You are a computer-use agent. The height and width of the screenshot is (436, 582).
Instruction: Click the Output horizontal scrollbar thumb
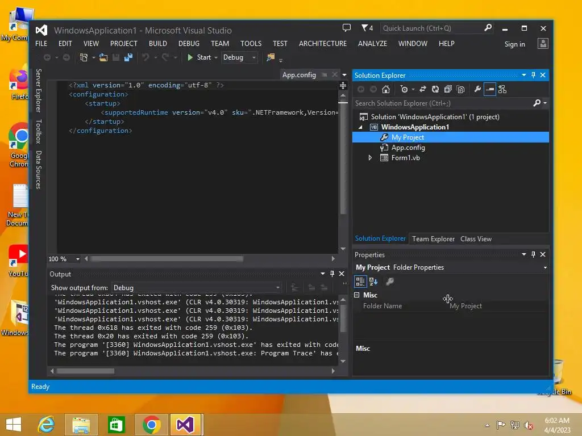85,371
